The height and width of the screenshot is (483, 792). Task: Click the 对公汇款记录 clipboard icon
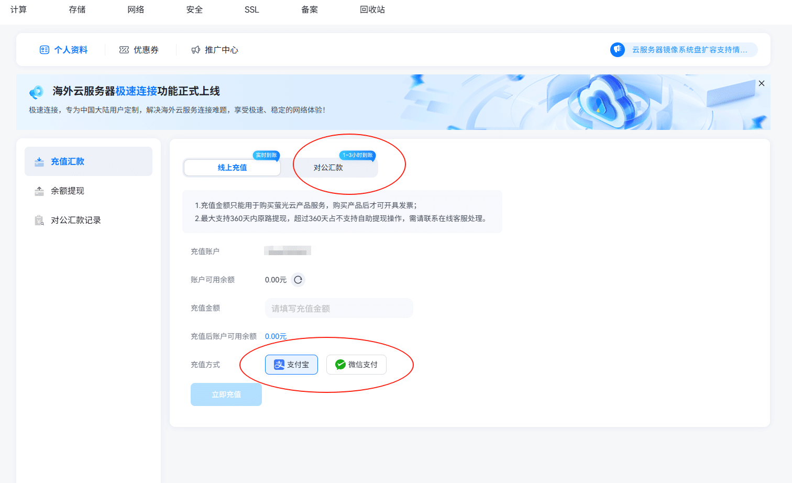point(39,221)
